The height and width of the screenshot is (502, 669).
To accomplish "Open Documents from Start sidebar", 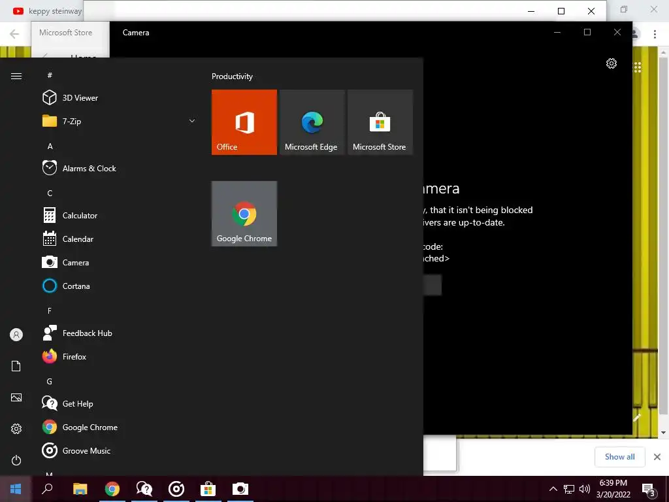I will pyautogui.click(x=16, y=366).
